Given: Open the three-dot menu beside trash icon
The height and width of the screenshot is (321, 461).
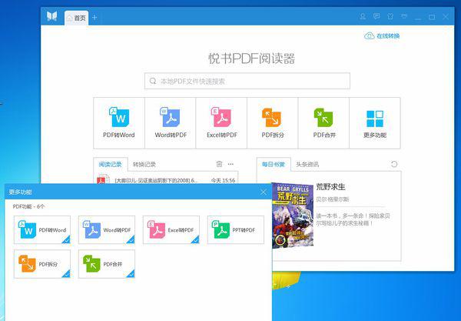Looking at the screenshot, I should click(x=231, y=164).
